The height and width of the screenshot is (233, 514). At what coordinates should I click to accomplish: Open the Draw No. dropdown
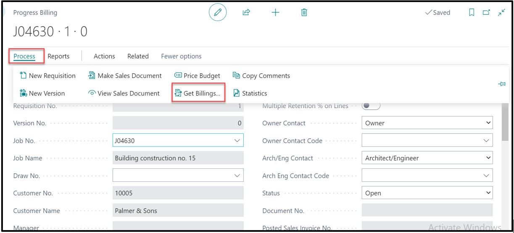(237, 176)
